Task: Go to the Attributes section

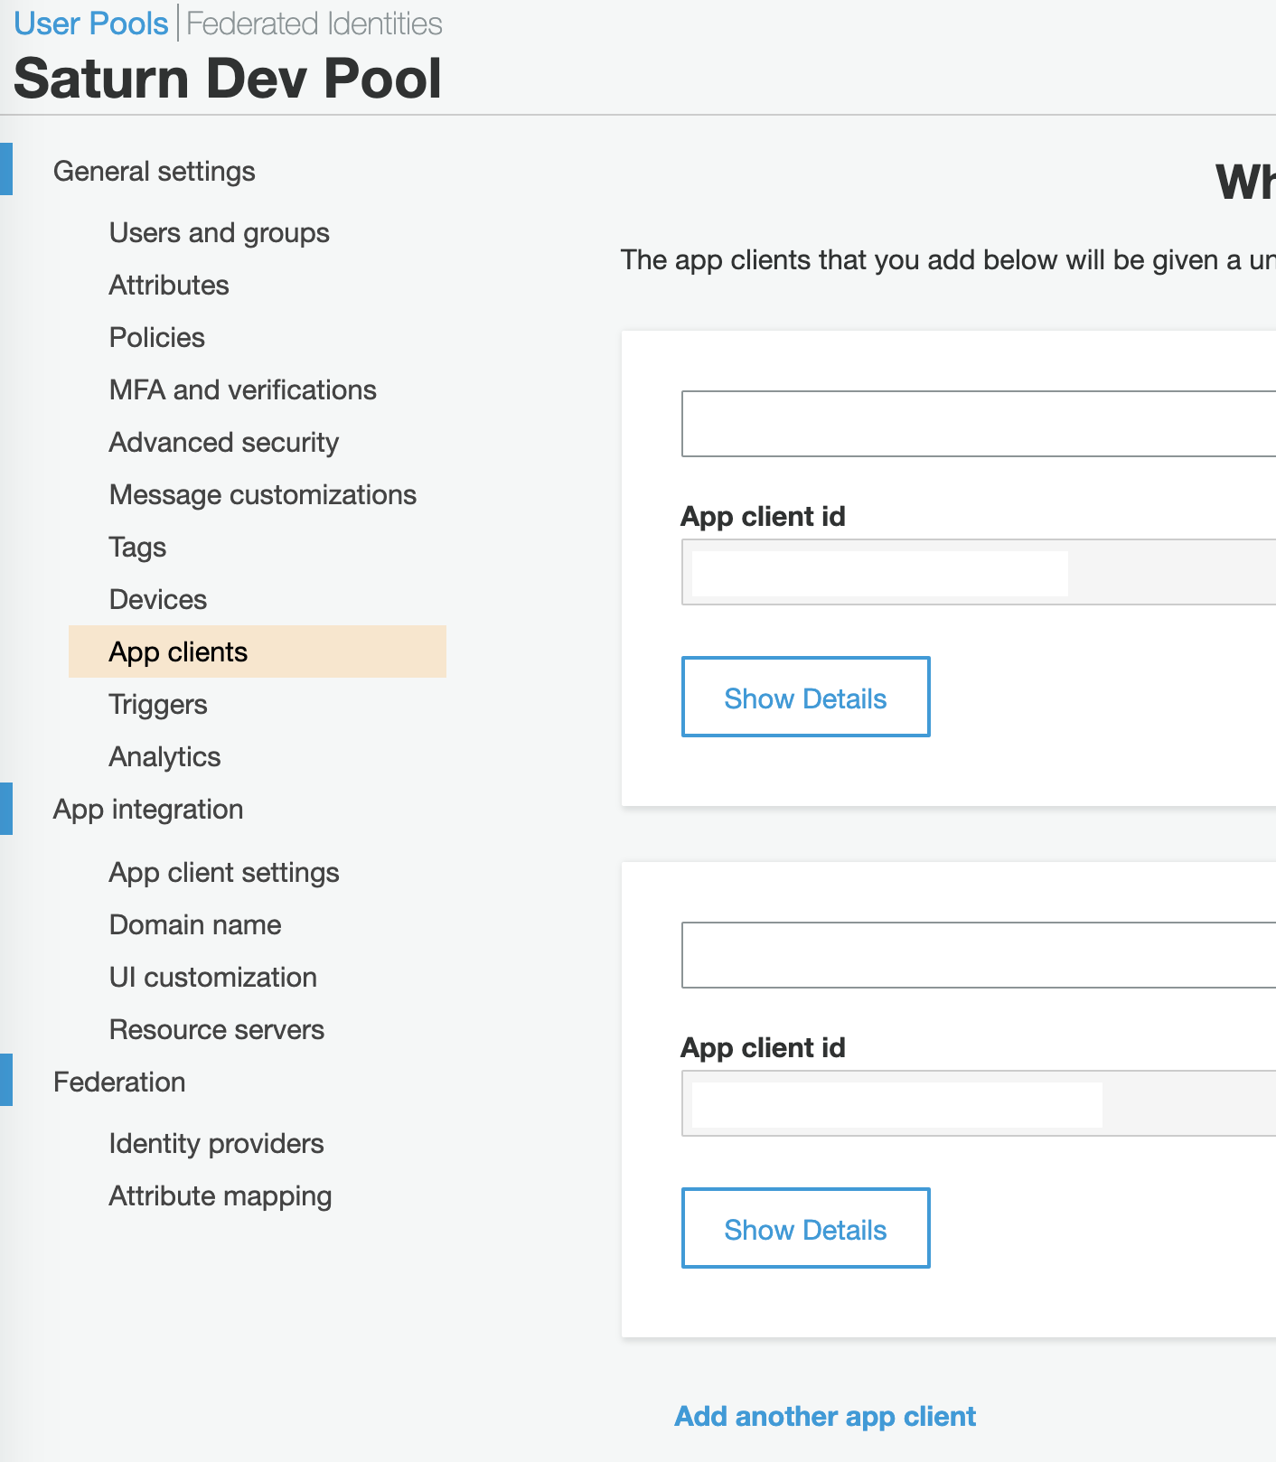Action: pyautogui.click(x=169, y=286)
